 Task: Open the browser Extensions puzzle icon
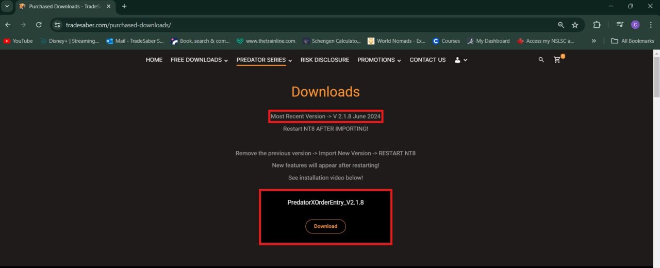[x=597, y=25]
